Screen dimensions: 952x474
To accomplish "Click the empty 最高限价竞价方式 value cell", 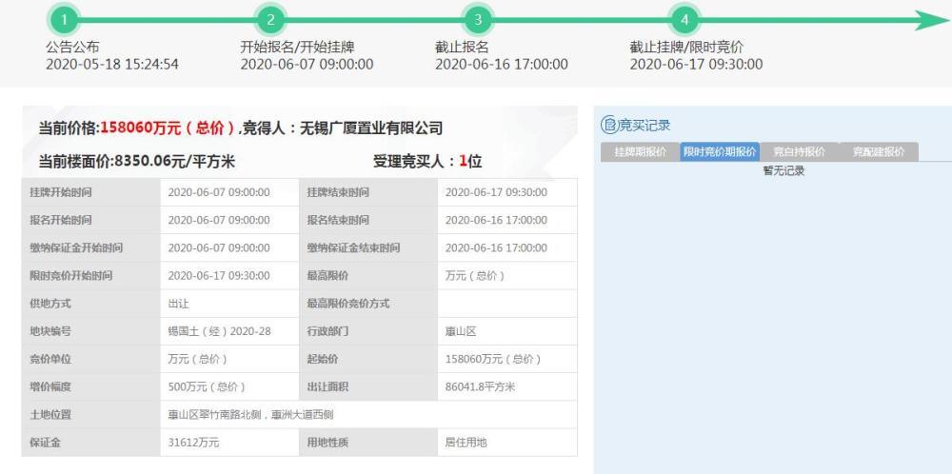I will 506,304.
